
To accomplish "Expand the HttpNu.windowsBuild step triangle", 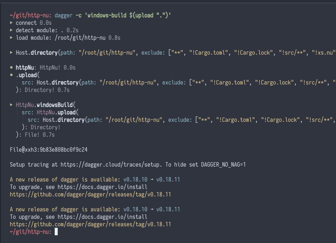I will [x=11, y=105].
